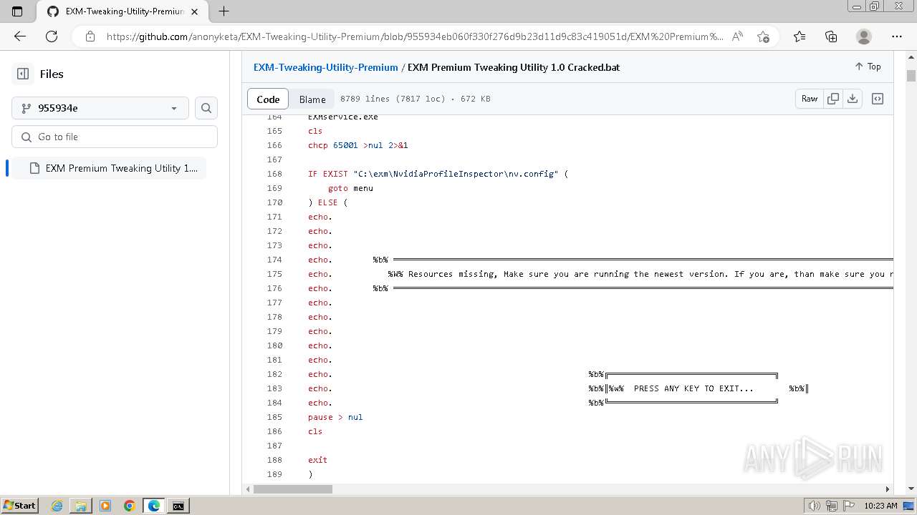Open the symbols panel icon

click(878, 99)
